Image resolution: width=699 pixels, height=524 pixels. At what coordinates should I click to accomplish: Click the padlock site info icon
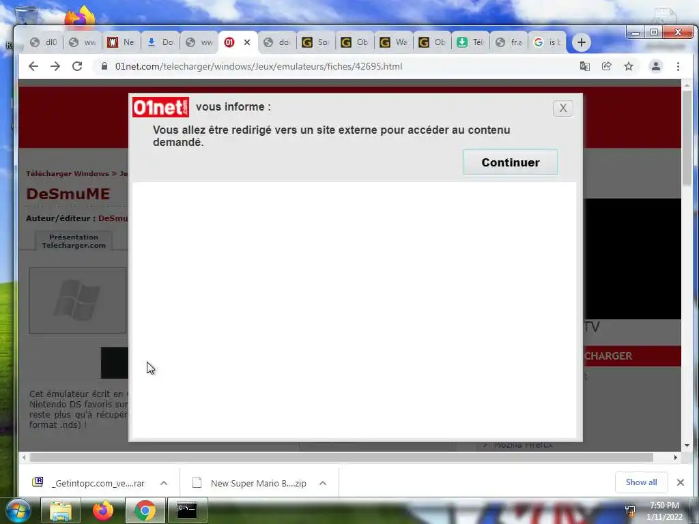(x=104, y=66)
